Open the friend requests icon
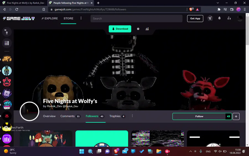Screen dimensions: 249x156 [229, 18]
